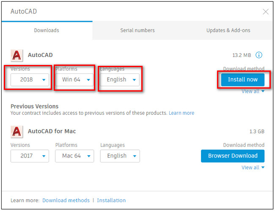The image size is (275, 211).
Task: Click the AutoCAD product logo icon
Action: pyautogui.click(x=16, y=55)
